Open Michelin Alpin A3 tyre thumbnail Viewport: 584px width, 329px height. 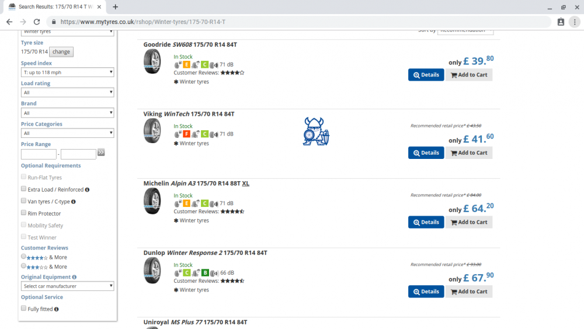(152, 200)
